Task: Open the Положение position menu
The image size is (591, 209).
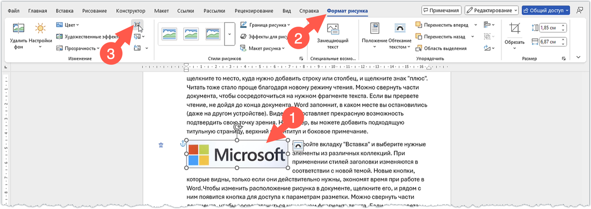Action: [374, 36]
